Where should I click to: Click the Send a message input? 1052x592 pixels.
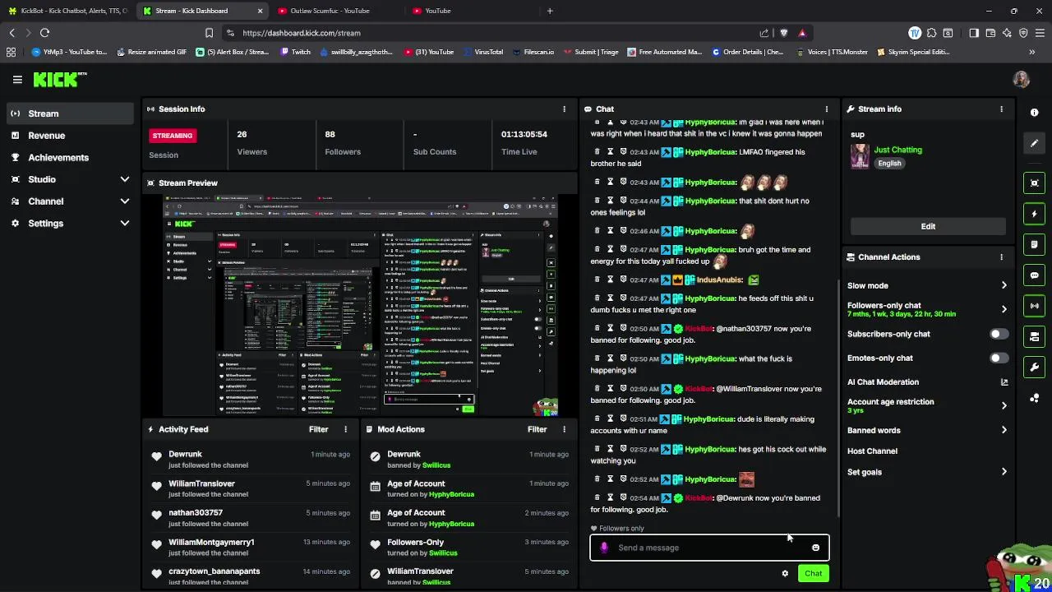pyautogui.click(x=709, y=548)
